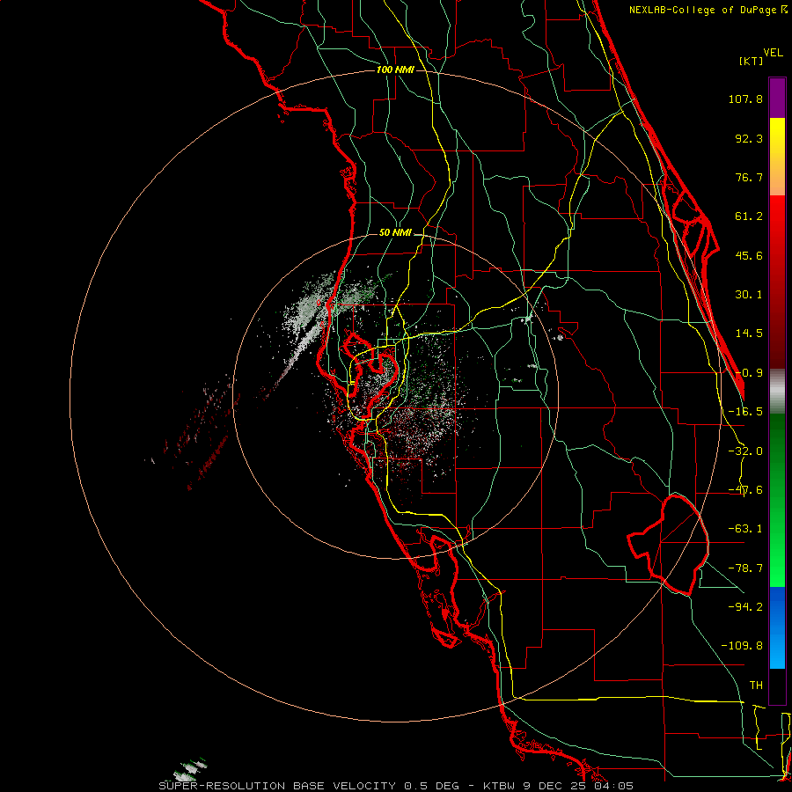
Task: Click the VEL legend title
Action: coord(773,53)
